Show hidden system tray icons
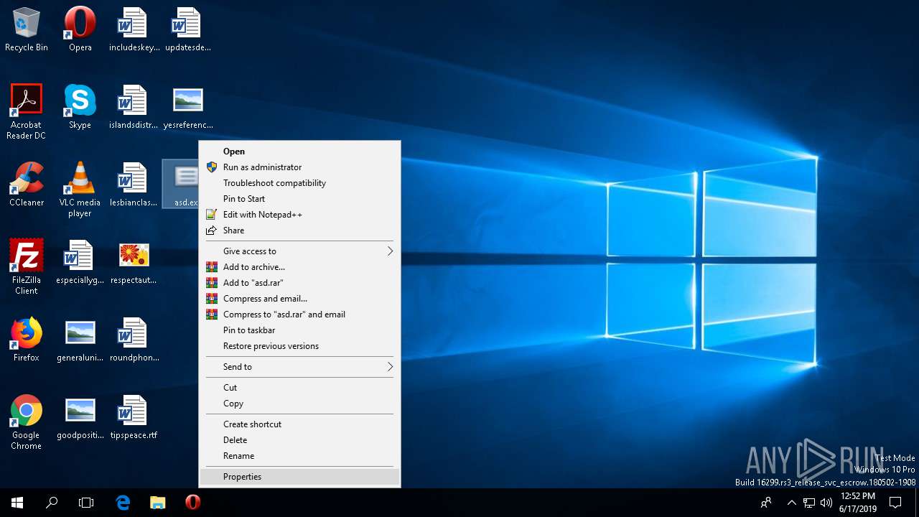919x517 pixels. click(x=792, y=503)
